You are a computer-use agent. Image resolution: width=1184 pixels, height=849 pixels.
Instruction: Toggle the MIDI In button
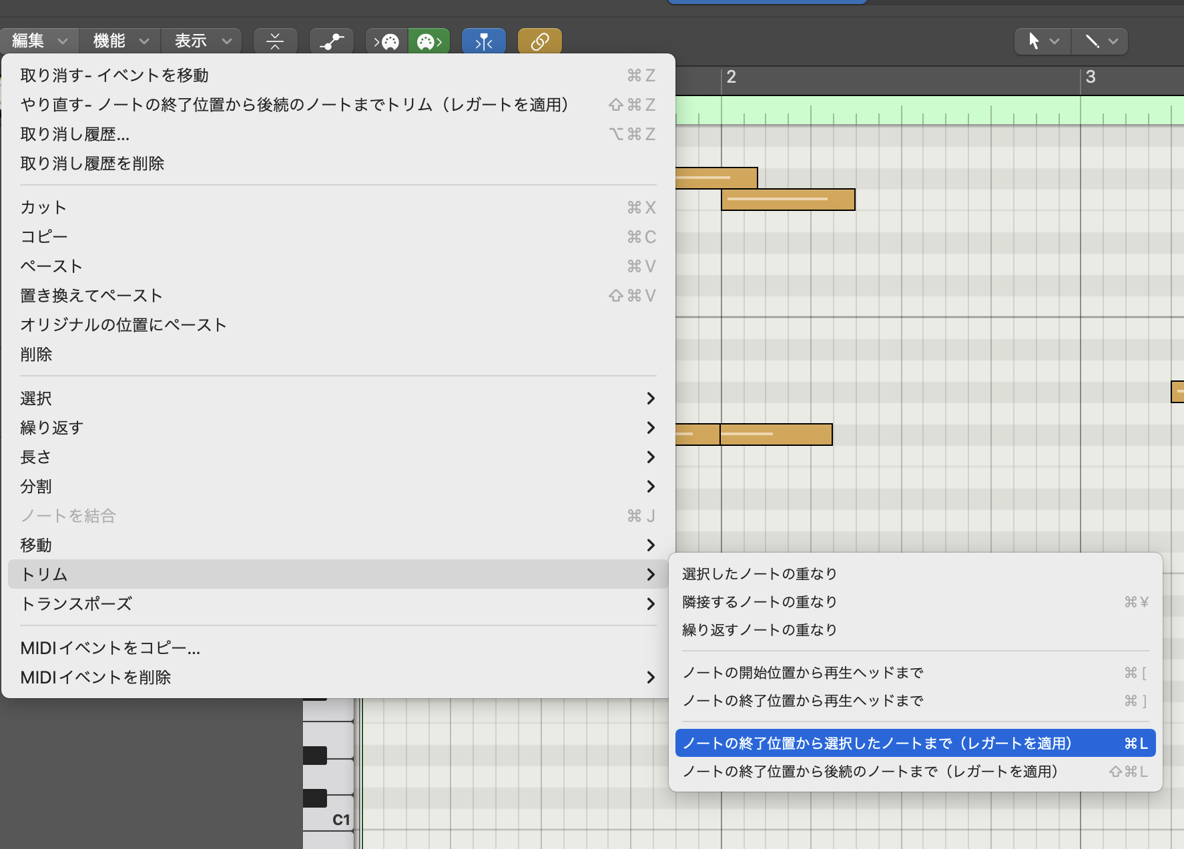386,41
